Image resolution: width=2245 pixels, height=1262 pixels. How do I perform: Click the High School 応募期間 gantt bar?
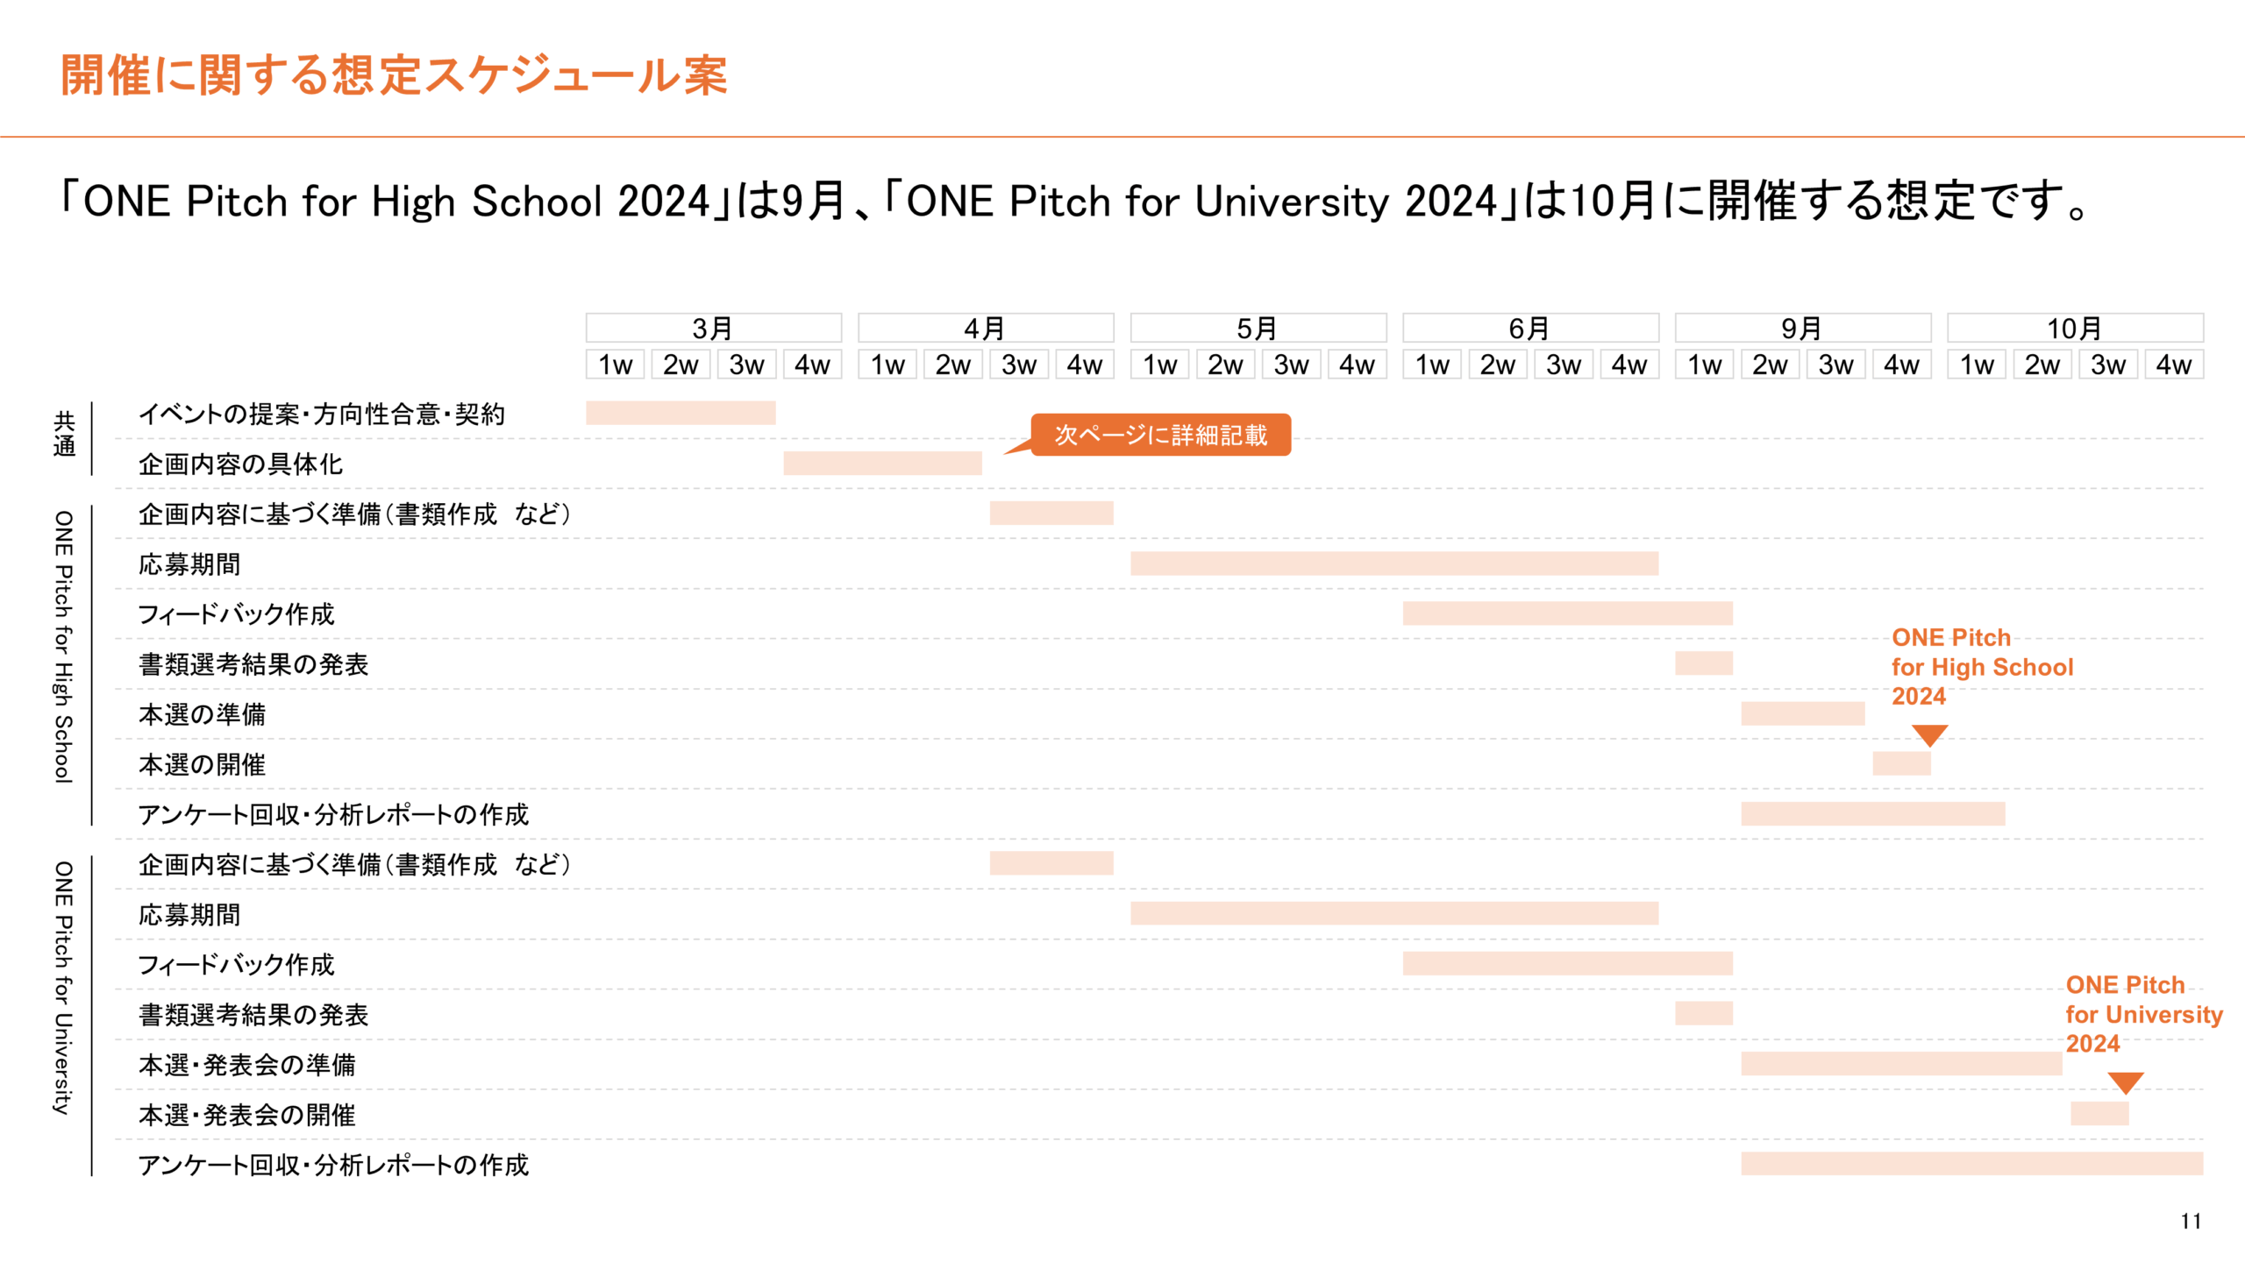pyautogui.click(x=1394, y=564)
